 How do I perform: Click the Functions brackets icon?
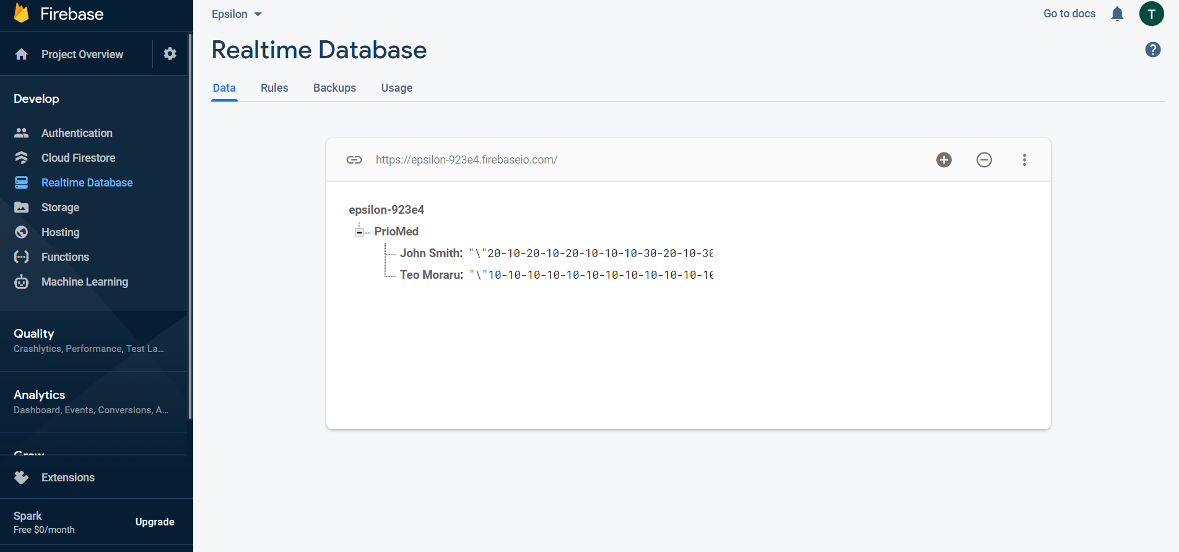click(x=22, y=256)
